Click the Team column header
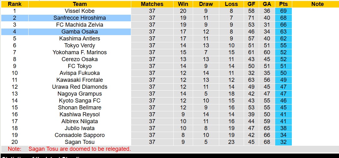339x158 pixels. coord(80,4)
